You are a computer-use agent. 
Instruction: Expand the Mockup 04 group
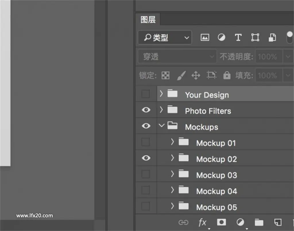[x=172, y=190]
